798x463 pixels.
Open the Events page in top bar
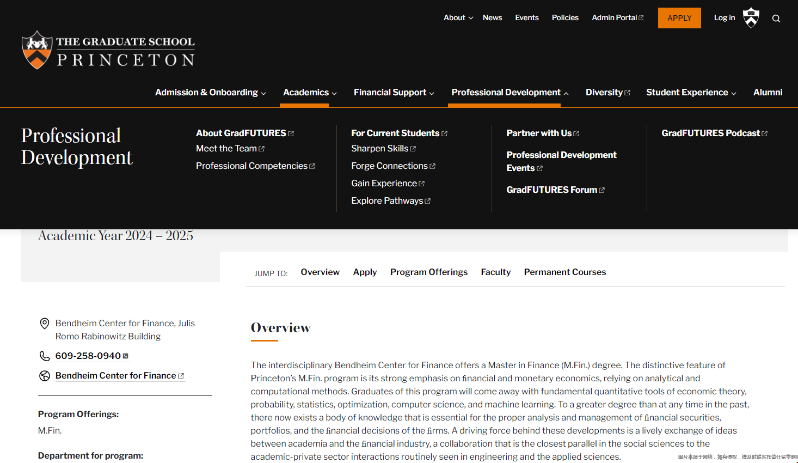pos(527,18)
